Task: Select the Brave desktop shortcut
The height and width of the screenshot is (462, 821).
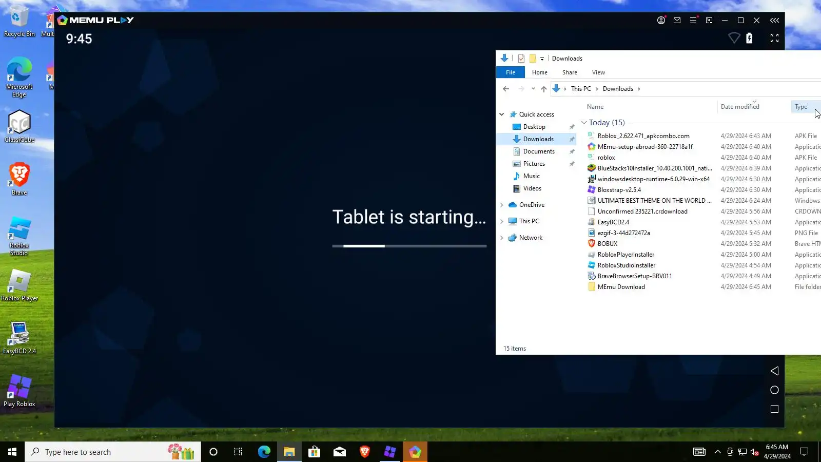Action: (x=19, y=179)
